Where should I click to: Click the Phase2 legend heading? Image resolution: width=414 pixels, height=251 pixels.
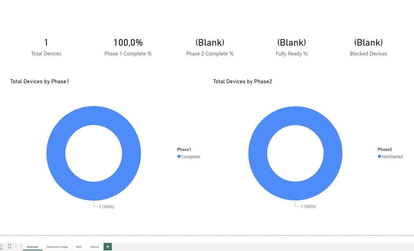(385, 149)
